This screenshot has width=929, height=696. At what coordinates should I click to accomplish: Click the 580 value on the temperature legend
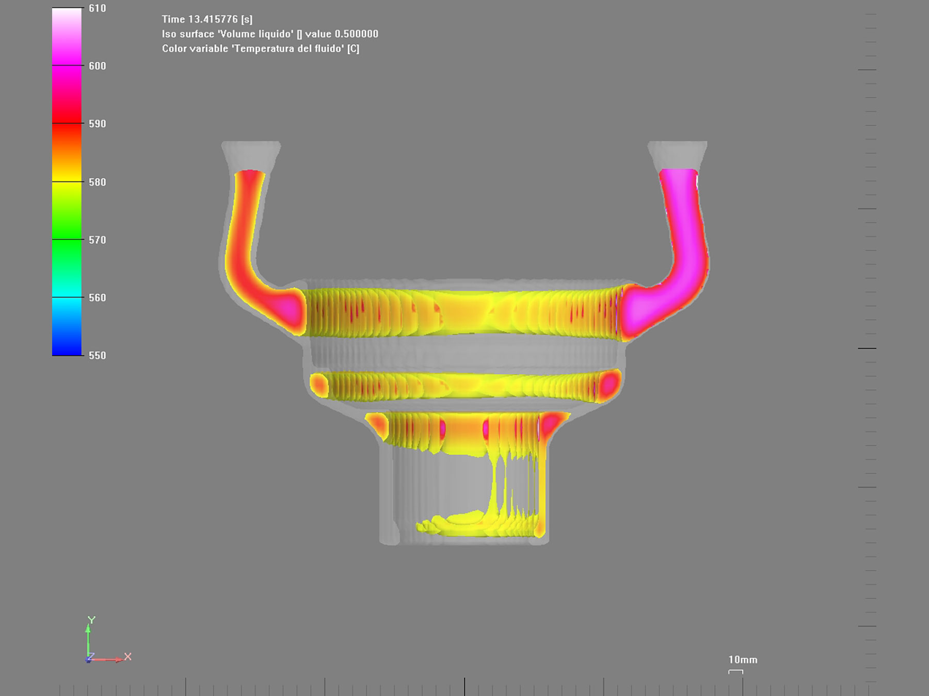pyautogui.click(x=97, y=182)
